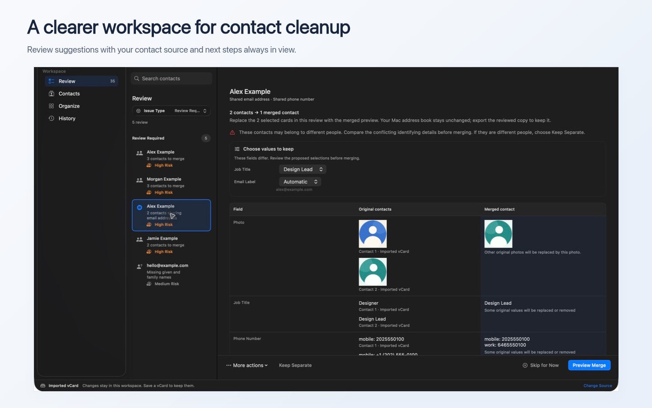Switch to the Organize section

coord(82,106)
